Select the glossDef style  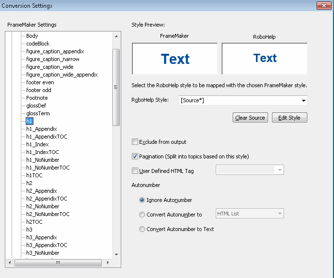click(x=36, y=106)
